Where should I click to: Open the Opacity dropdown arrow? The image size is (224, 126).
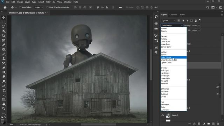click(199, 26)
